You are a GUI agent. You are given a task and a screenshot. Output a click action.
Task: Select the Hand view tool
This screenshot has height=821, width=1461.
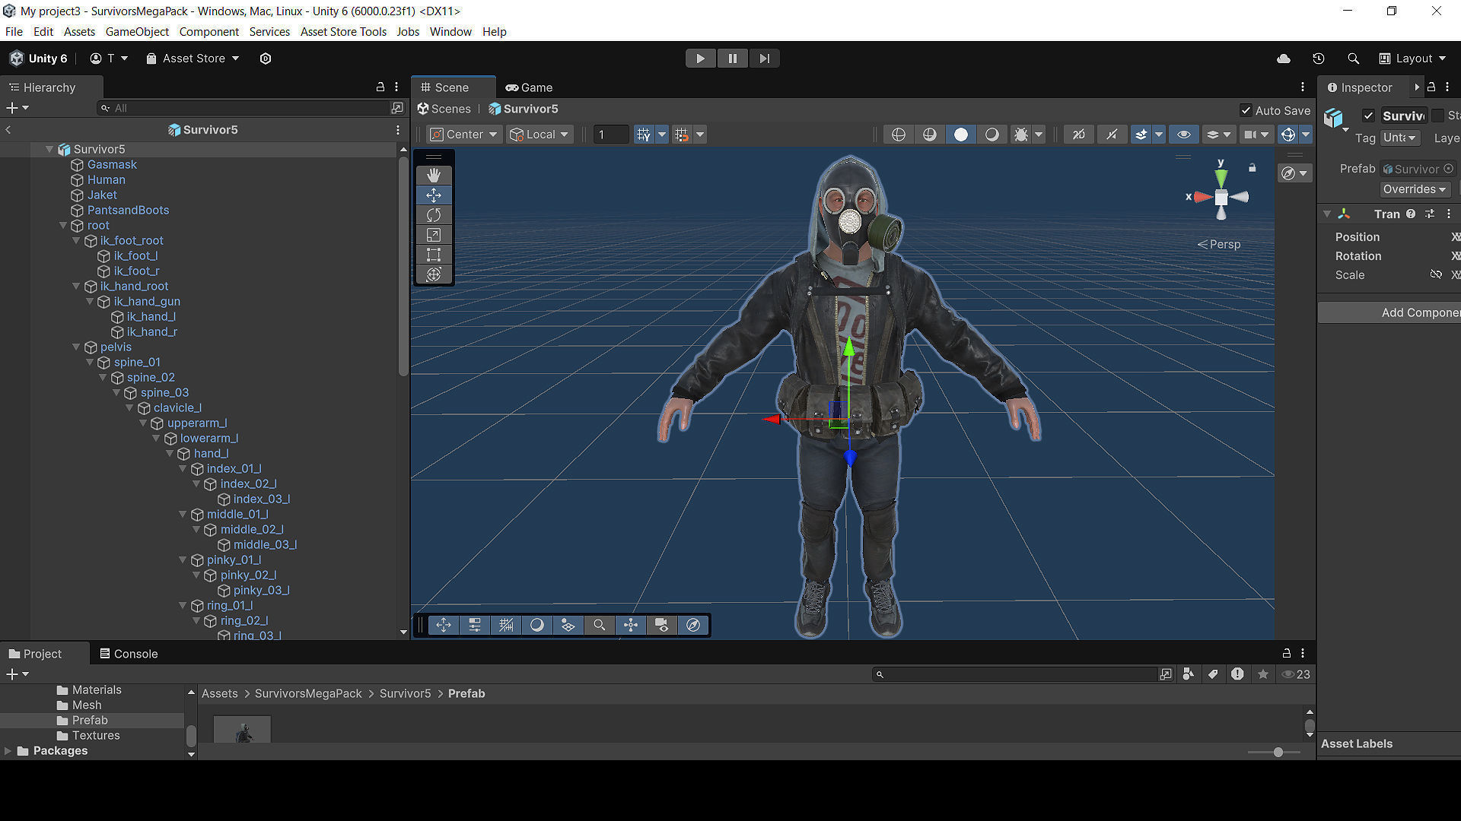434,176
